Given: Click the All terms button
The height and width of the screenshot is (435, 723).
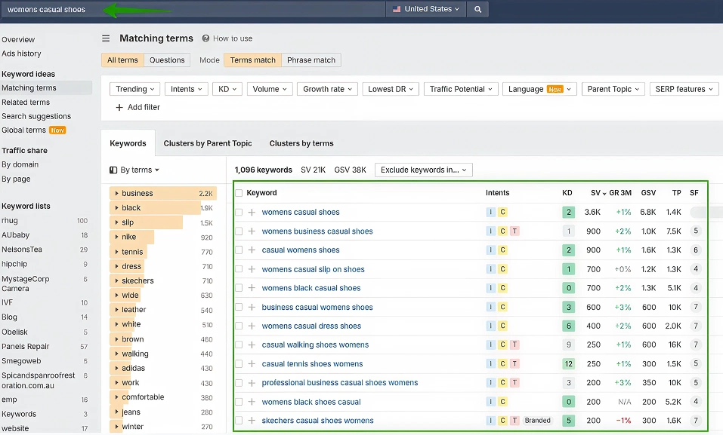Looking at the screenshot, I should click(122, 60).
